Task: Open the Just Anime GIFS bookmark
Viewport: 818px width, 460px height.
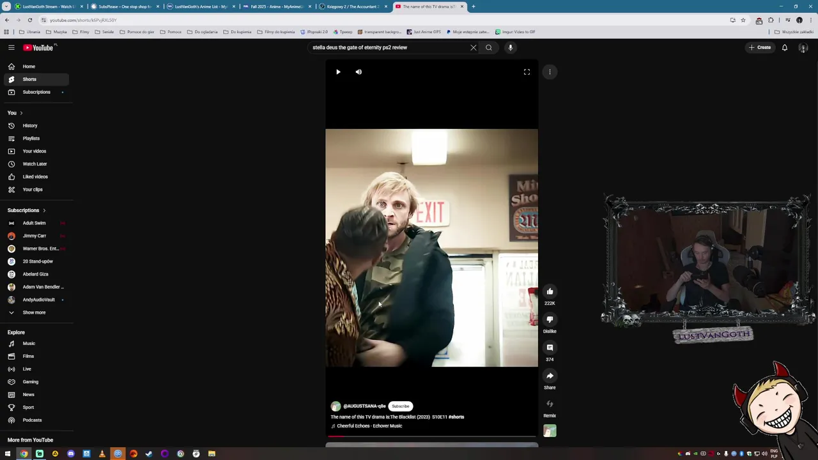Action: click(424, 32)
